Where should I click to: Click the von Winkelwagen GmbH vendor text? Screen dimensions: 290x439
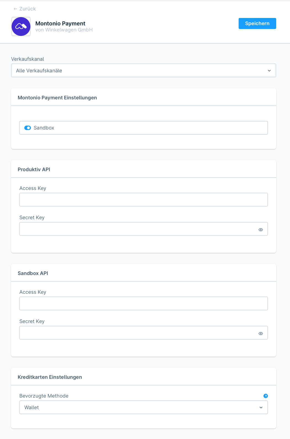[64, 30]
